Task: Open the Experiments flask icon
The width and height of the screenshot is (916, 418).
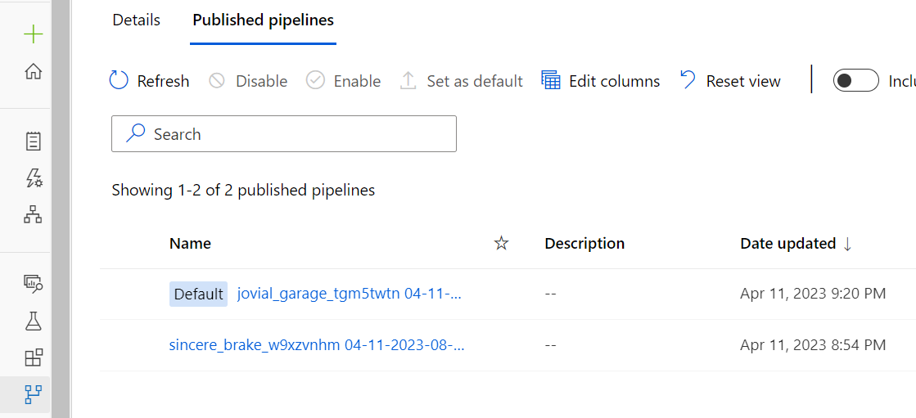Action: click(x=34, y=321)
